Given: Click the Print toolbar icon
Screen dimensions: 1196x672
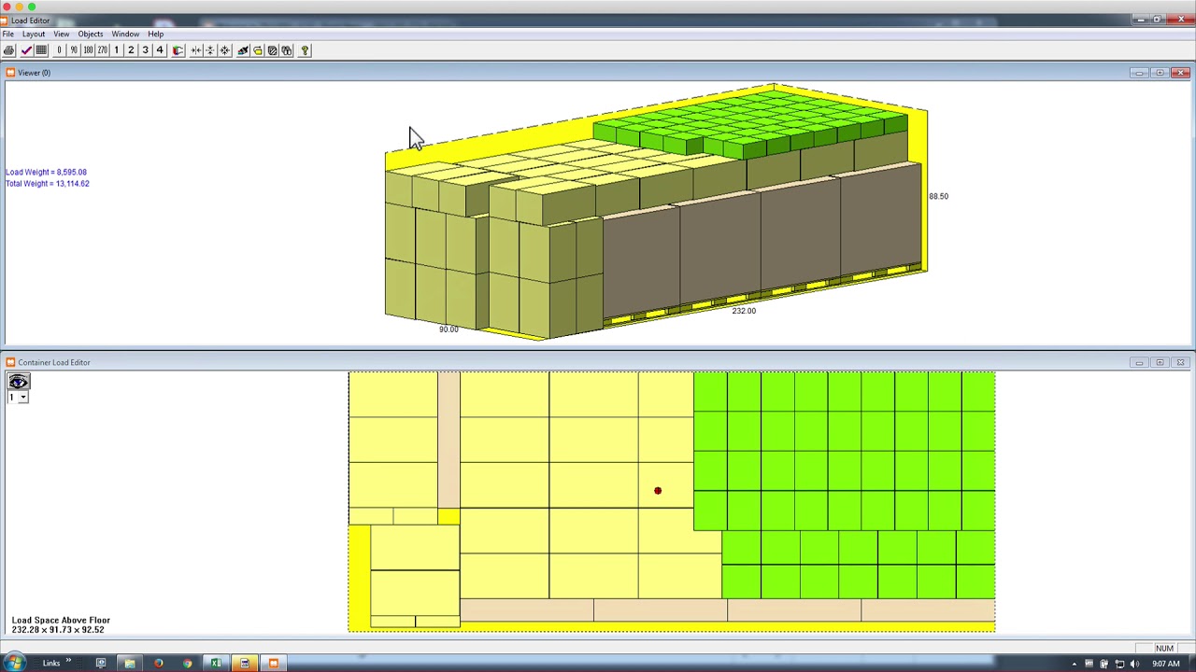Looking at the screenshot, I should pyautogui.click(x=9, y=50).
